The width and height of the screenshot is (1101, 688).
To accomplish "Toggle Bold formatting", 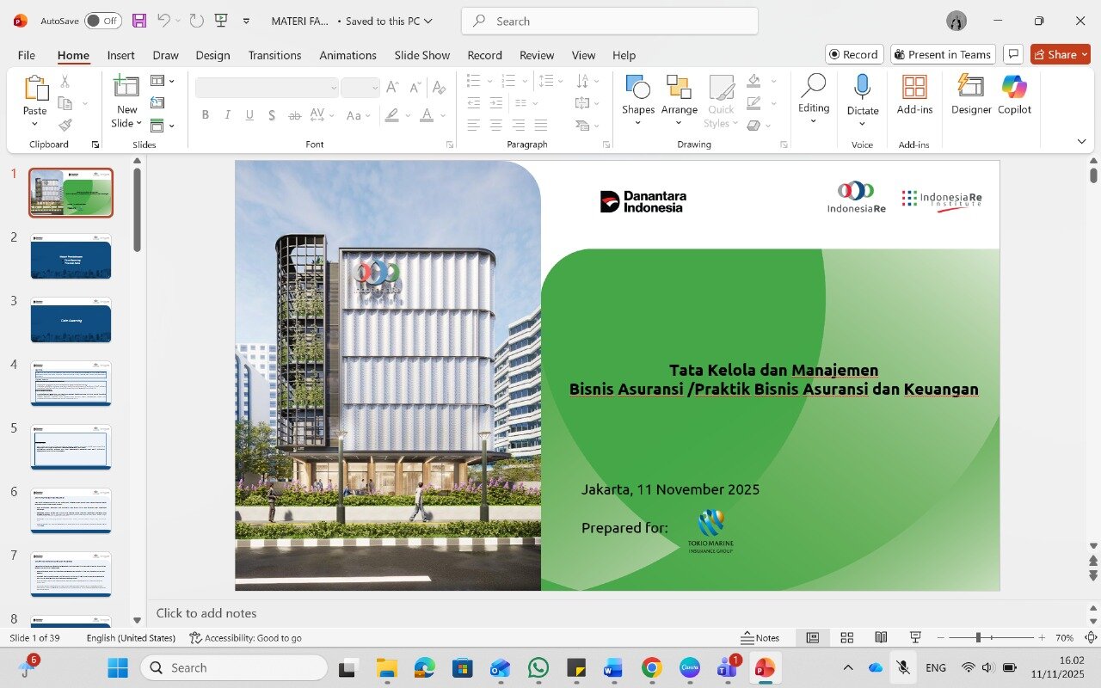I will (205, 115).
